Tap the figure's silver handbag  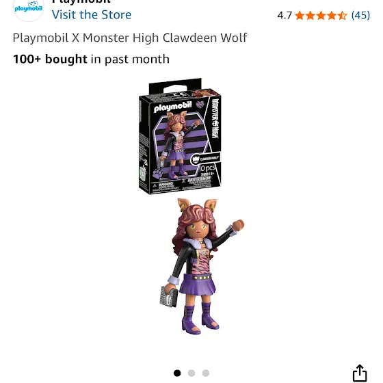[168, 298]
